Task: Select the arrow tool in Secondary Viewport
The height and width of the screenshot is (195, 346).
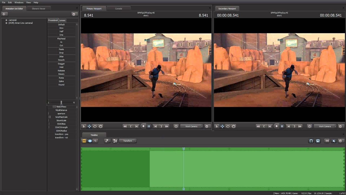Action: click(x=217, y=126)
